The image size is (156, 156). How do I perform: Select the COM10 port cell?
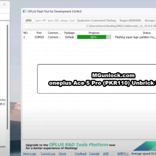(x=39, y=37)
